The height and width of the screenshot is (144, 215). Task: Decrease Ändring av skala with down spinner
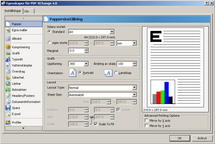tap(135, 65)
